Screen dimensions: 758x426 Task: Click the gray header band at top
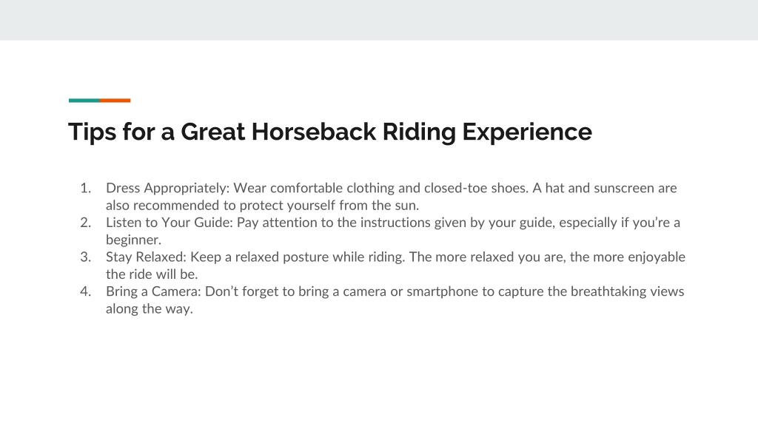point(379,20)
